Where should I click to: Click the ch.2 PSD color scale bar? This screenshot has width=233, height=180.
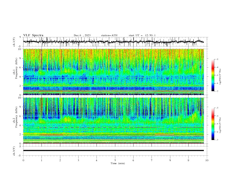click(213, 124)
